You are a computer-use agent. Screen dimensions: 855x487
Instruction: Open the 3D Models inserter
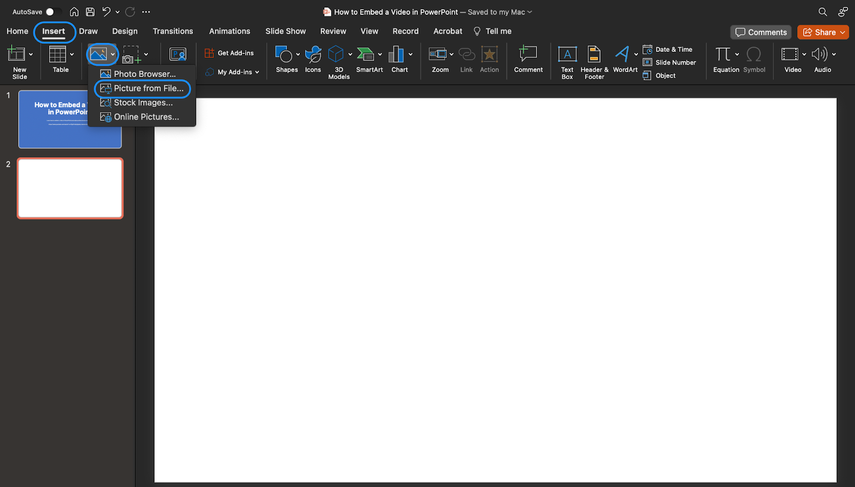pos(338,60)
